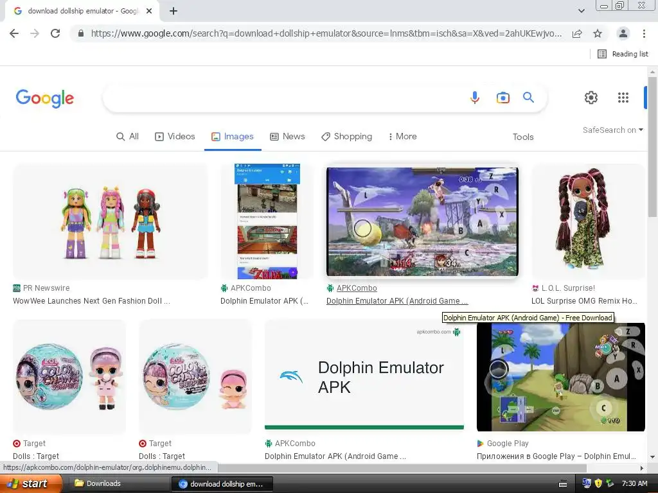The image size is (658, 493).
Task: Click the horizontal scrollbar right arrow
Action: pos(642,468)
